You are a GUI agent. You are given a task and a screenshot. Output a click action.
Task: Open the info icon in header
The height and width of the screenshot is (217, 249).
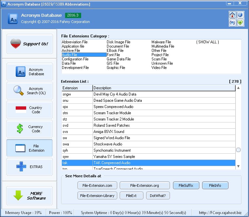tap(240, 15)
